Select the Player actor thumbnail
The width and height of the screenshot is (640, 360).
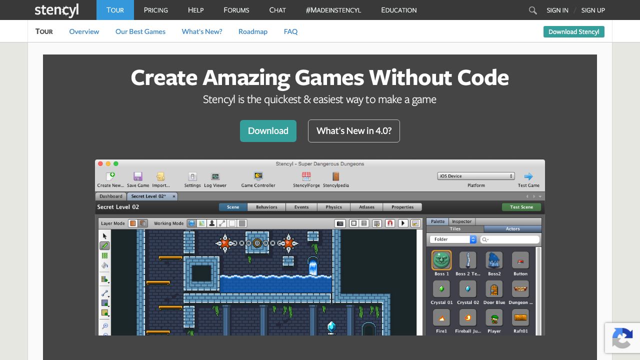[494, 317]
